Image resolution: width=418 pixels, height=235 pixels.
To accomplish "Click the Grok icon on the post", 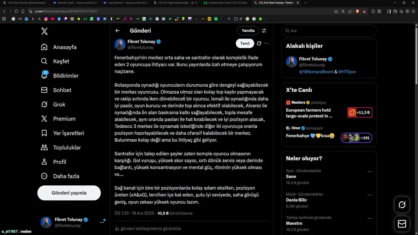I will (259, 43).
